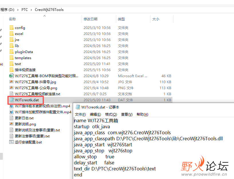Sort files by 修改日期 column header
The height and width of the screenshot is (179, 234).
coord(91,19)
